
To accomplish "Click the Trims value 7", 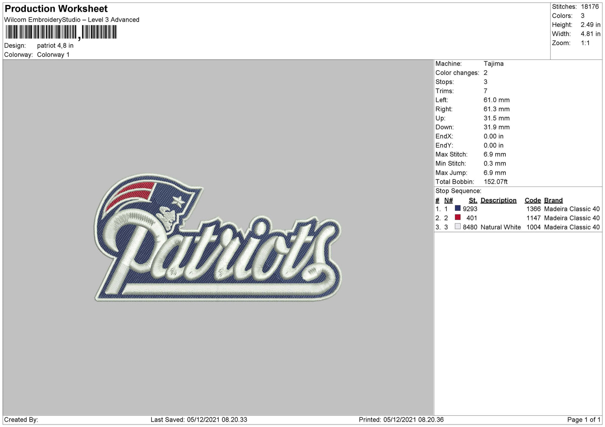I will tap(486, 91).
